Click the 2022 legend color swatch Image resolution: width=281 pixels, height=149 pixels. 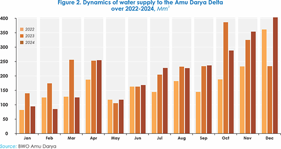[x=22, y=29]
